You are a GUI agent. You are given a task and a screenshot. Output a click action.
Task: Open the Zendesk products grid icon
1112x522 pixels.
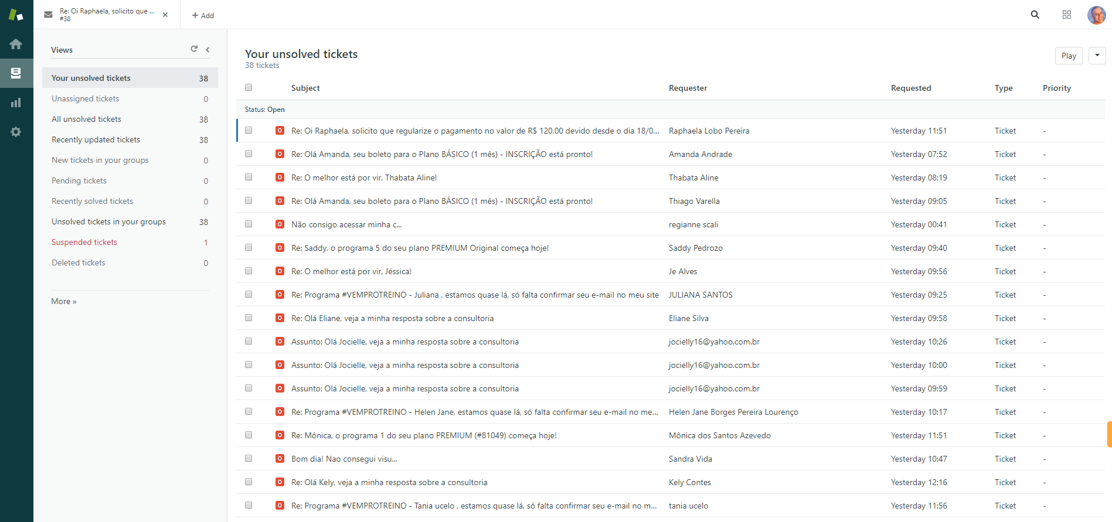1067,15
